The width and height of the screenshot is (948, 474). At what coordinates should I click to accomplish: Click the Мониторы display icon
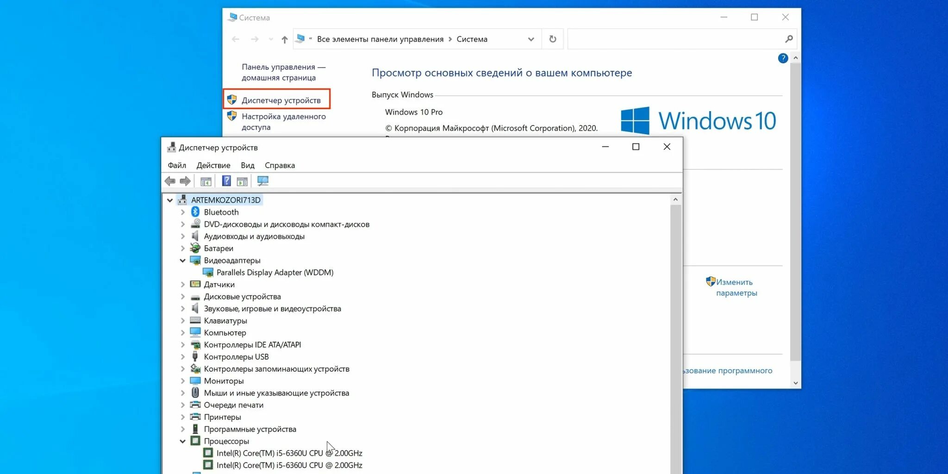[195, 380]
